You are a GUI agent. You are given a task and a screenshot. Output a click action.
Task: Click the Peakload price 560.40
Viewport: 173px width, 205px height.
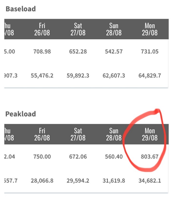pos(114,157)
